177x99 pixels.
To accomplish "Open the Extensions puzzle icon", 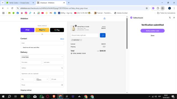I will [158, 8].
